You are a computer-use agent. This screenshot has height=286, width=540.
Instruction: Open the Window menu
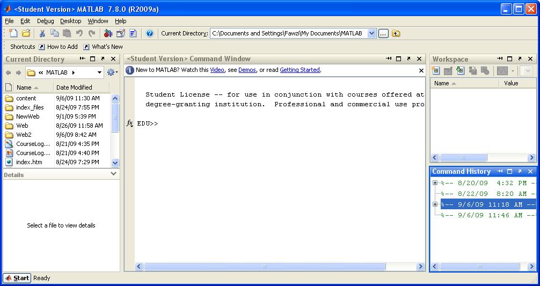point(98,21)
